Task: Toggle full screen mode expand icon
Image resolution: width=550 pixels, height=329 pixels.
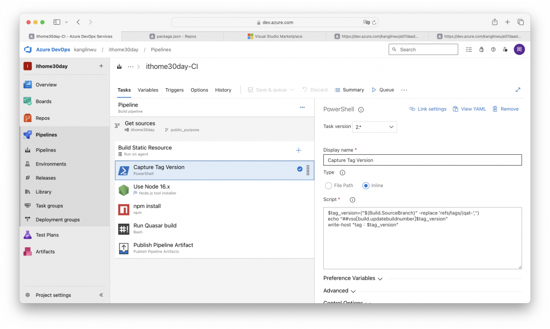Action: 518,90
